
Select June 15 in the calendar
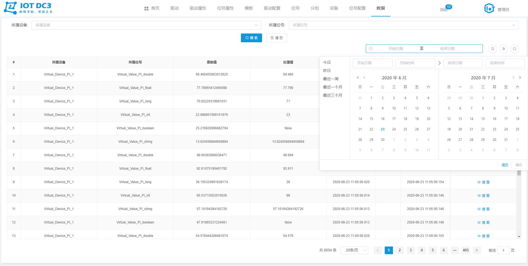tap(371, 119)
